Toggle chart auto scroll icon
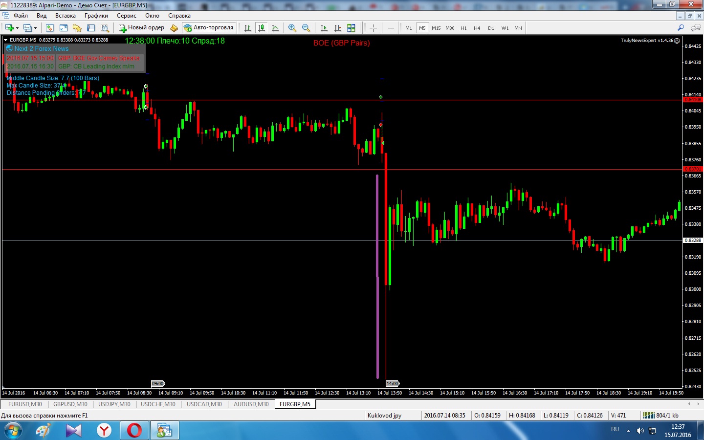Viewport: 704px width, 440px height. pos(324,28)
